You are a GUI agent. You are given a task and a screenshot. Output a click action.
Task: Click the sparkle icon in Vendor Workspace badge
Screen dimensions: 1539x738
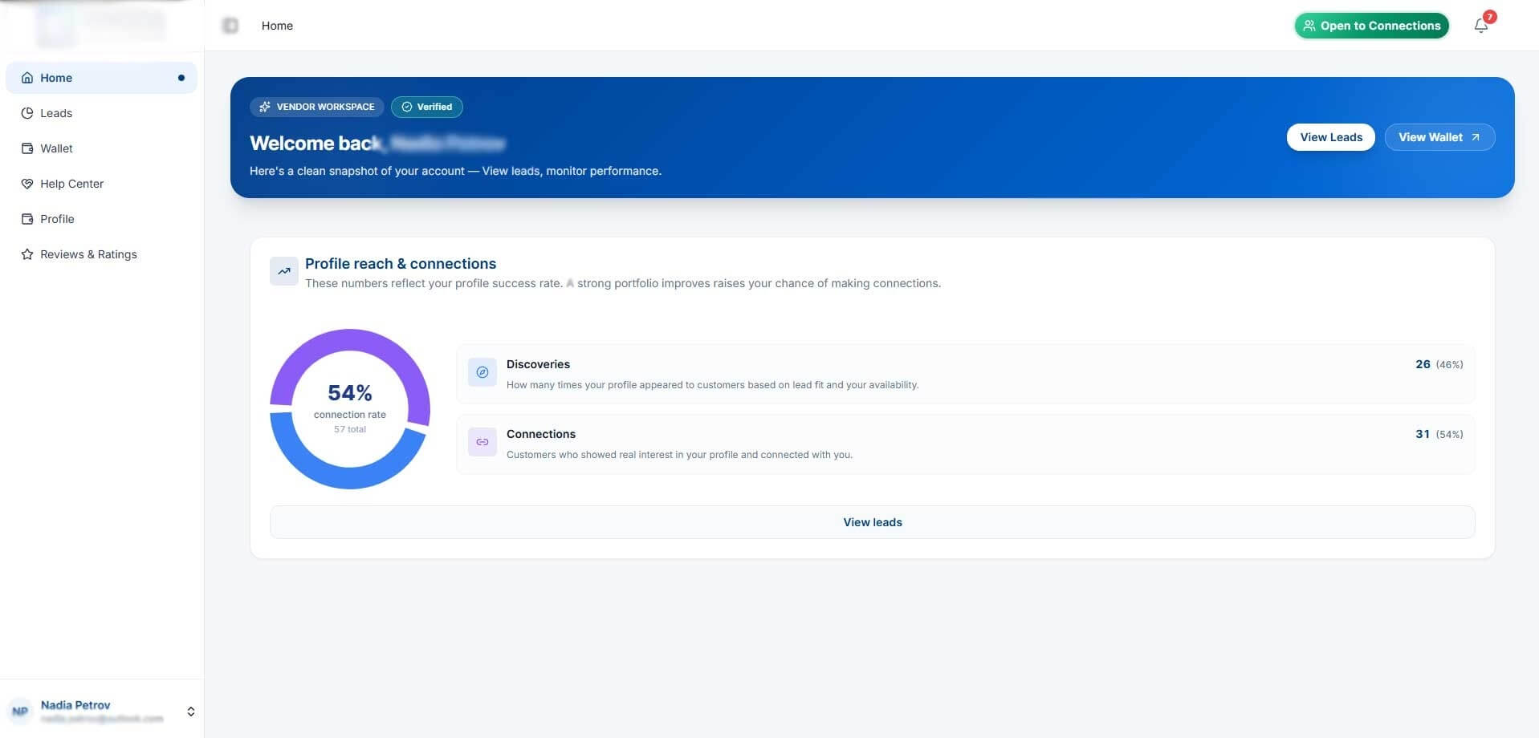click(x=265, y=107)
